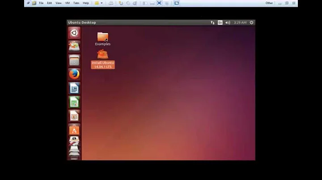Close the VMware window
Viewport: 322px width, 180px height.
point(294,3)
